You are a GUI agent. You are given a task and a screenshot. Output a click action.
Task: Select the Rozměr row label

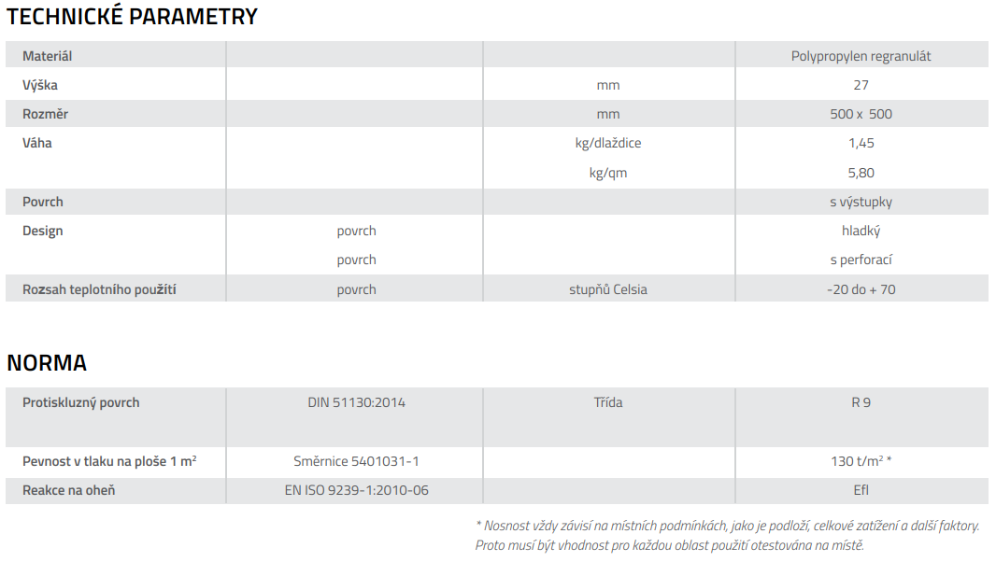click(46, 114)
